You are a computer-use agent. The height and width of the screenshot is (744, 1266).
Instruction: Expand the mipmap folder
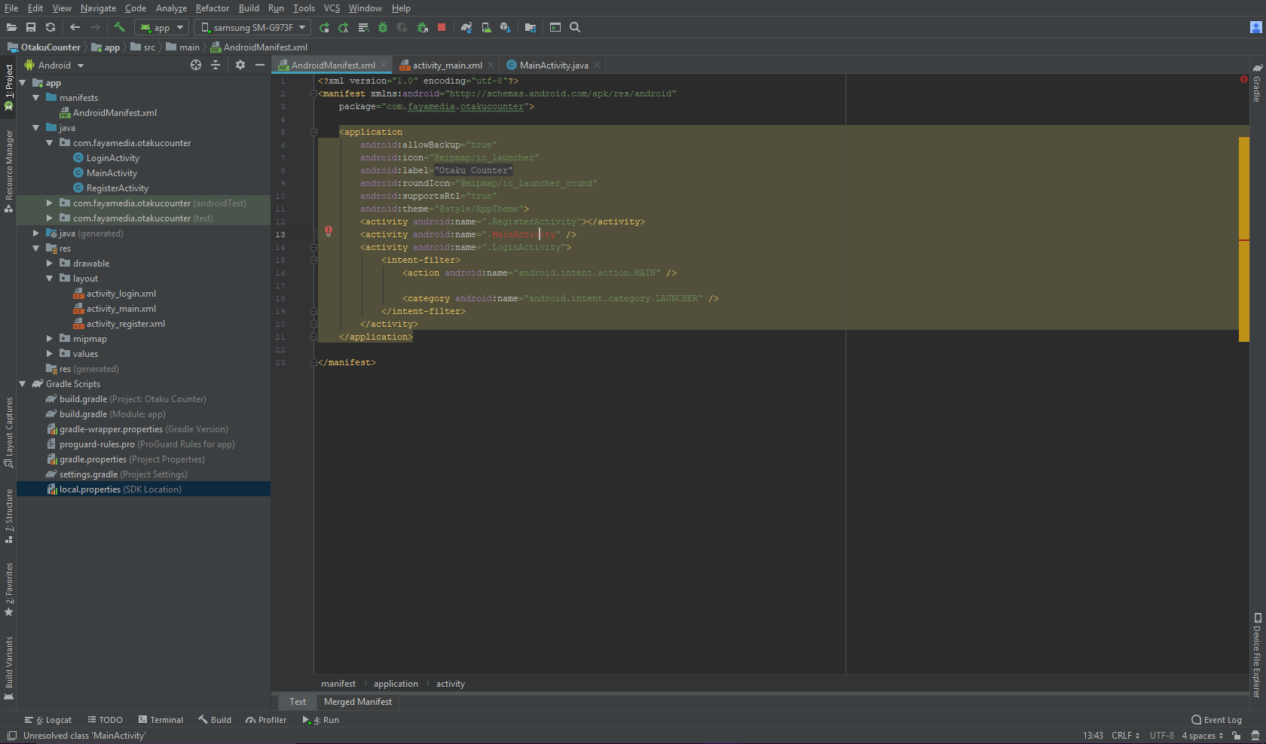pos(50,339)
